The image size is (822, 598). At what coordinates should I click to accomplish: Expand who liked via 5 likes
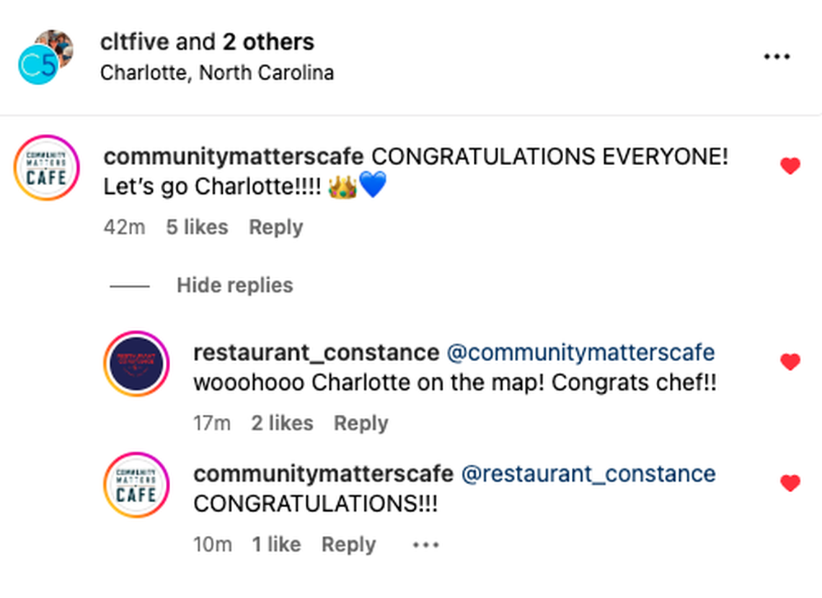(197, 227)
